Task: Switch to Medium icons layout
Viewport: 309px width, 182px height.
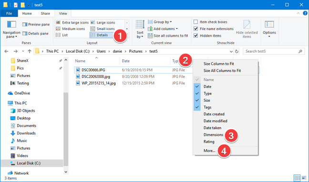Action: click(71, 29)
